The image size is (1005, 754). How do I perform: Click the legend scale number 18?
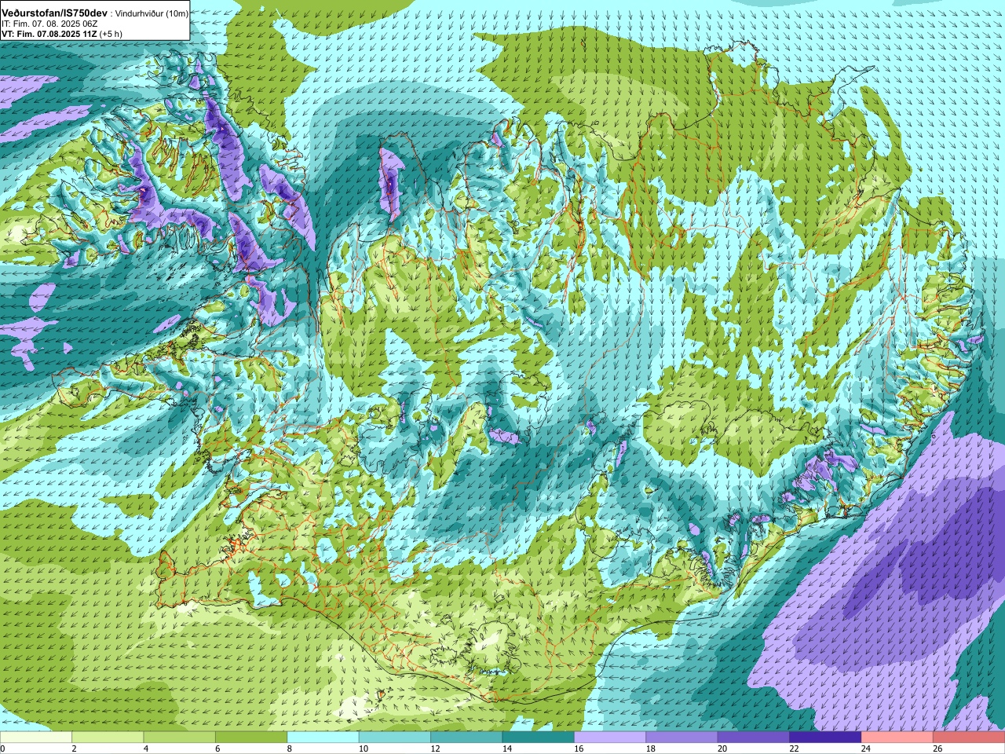(x=650, y=749)
